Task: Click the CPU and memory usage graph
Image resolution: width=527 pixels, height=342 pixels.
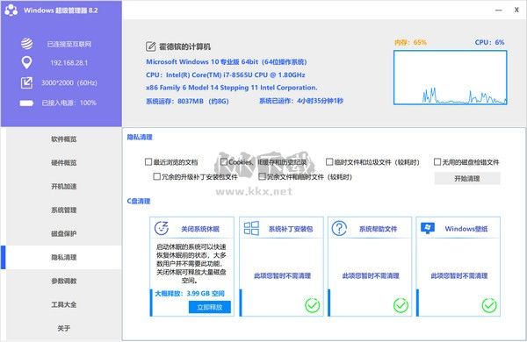Action: 451,77
